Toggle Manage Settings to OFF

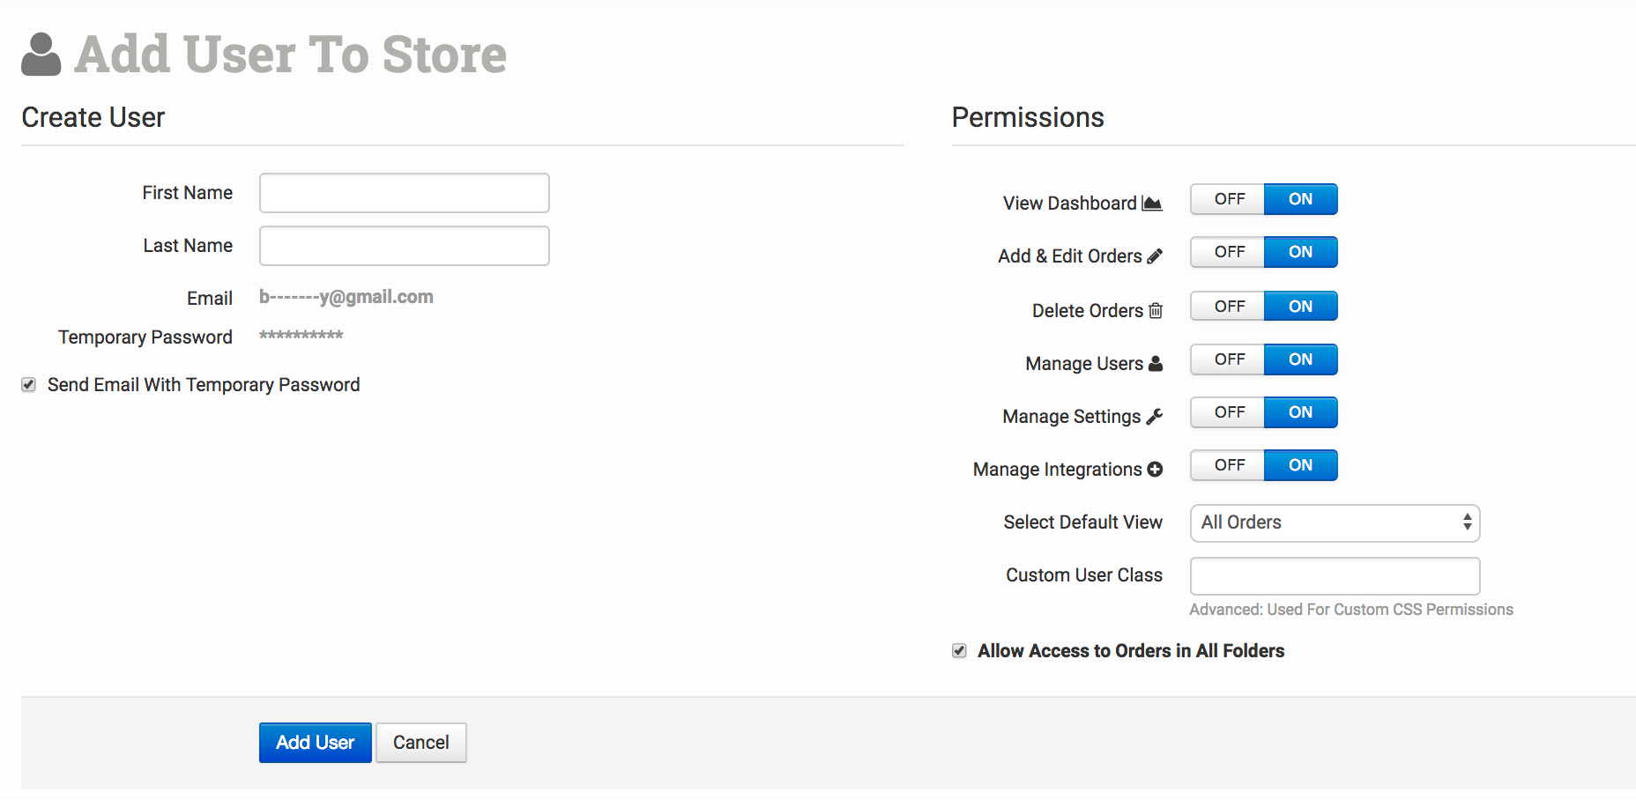pyautogui.click(x=1227, y=411)
